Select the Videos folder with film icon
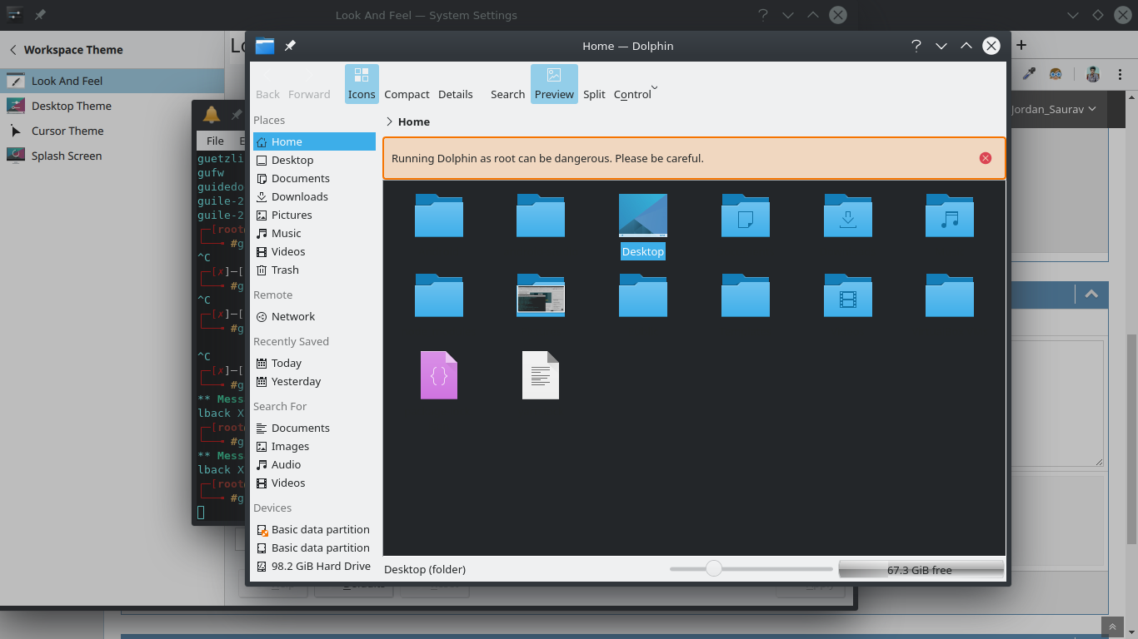Screen dimensions: 1138x639 847,295
